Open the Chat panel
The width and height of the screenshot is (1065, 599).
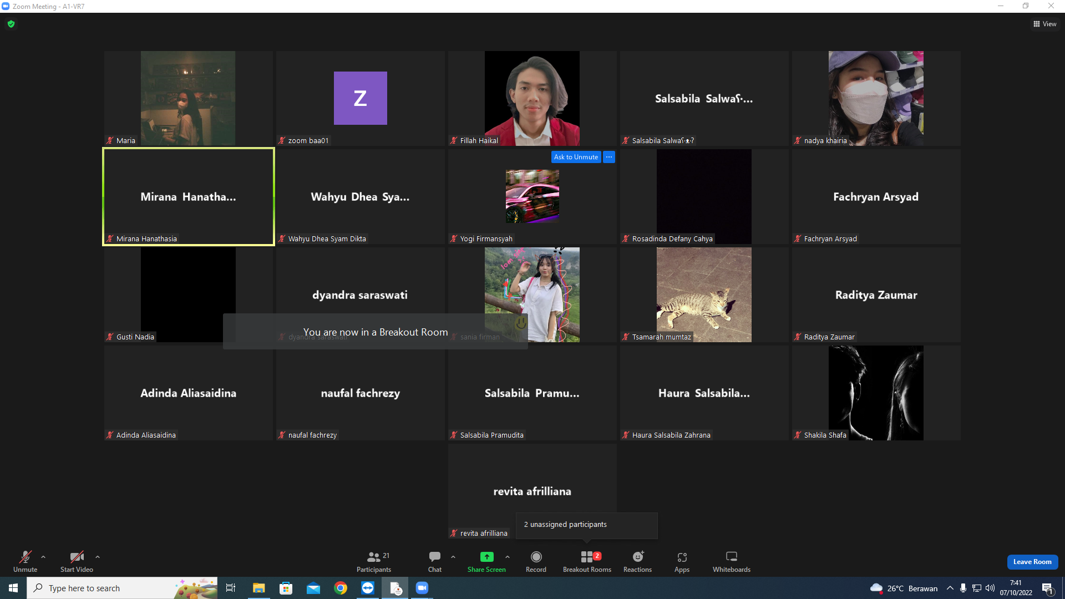435,561
